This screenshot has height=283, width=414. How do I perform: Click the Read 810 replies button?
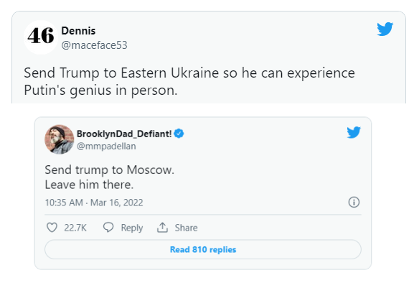coord(203,249)
